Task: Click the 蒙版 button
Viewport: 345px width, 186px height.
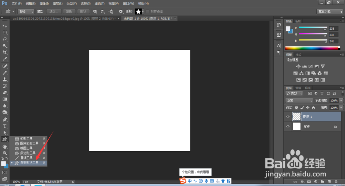Action: pos(69,11)
